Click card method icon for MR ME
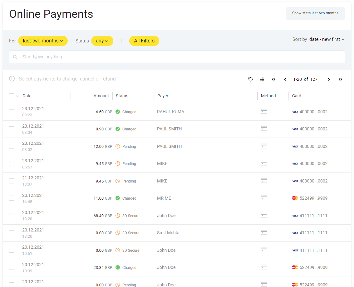The height and width of the screenshot is (287, 354). (264, 198)
